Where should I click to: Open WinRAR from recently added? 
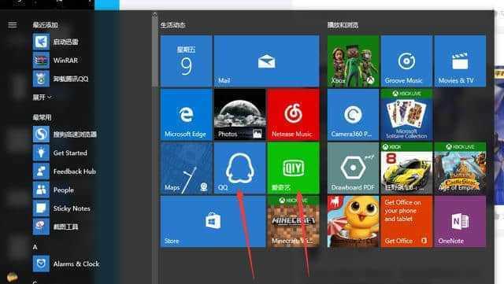click(65, 60)
